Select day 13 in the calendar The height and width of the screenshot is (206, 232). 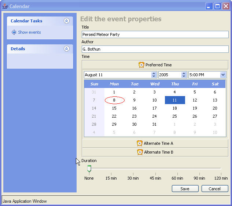(215, 100)
